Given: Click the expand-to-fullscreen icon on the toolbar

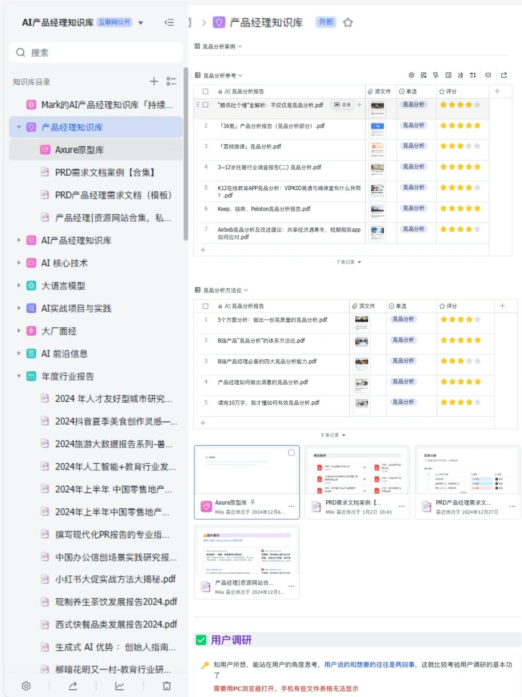Looking at the screenshot, I should coord(504,75).
